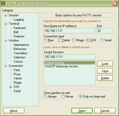Select the Keyboard category
Viewport: 119px width, 116px height.
[20, 28]
